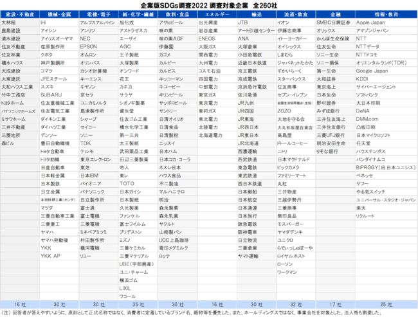Select the 北海道電力 cell
Screen dimensions: 418x317
[217, 136]
